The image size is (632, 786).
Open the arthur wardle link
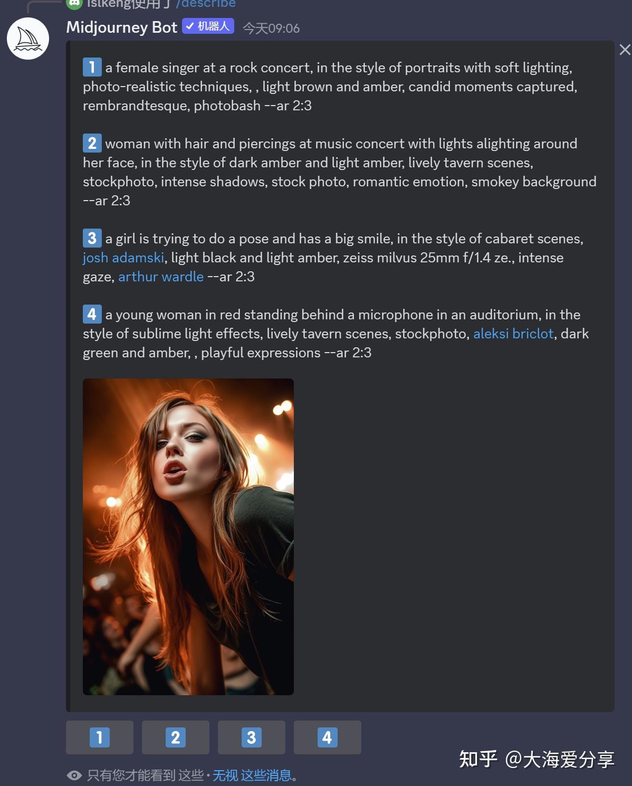point(161,277)
